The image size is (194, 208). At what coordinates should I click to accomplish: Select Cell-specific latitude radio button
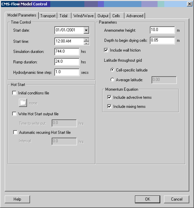click(x=112, y=70)
